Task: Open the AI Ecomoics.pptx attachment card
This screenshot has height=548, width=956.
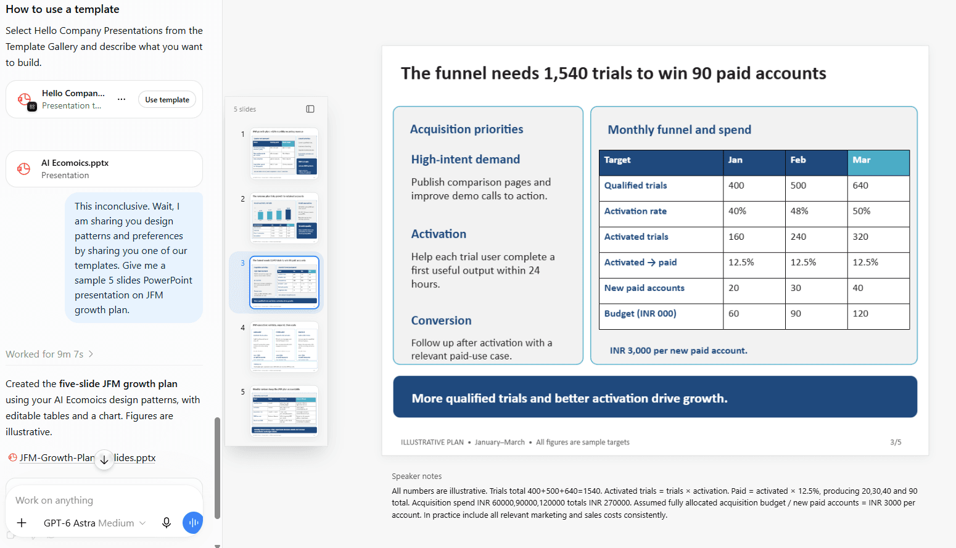Action: click(x=104, y=169)
